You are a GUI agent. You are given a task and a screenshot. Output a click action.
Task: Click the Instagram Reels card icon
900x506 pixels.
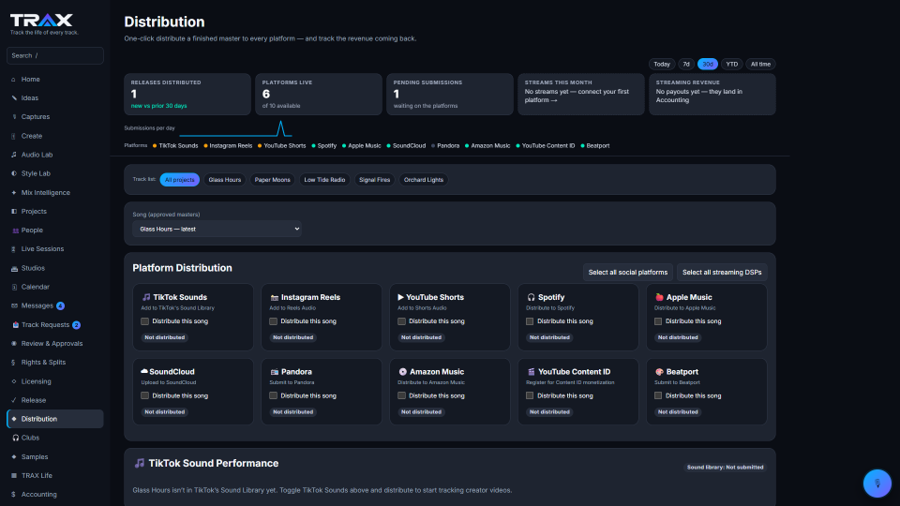275,297
